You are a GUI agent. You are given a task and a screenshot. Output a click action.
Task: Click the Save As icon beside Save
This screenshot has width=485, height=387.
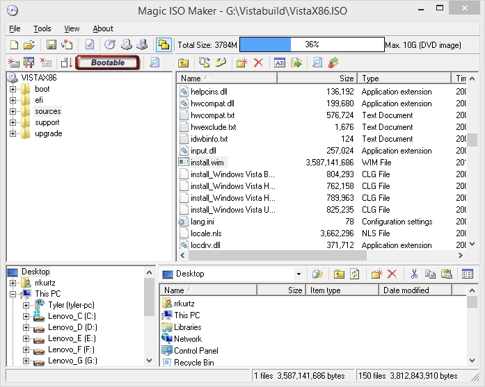coord(67,44)
